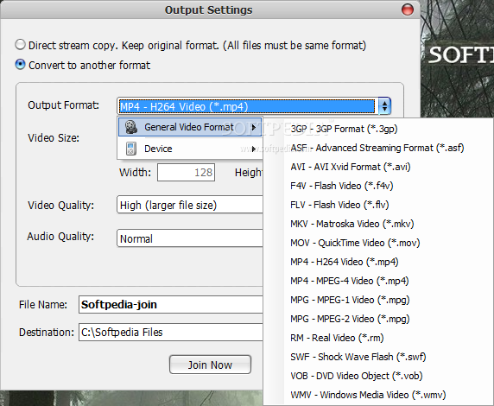Select Direct stream copy radio button

20,45
